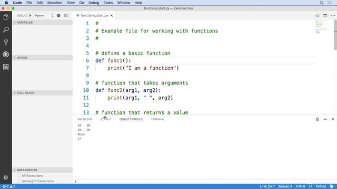Select the functions_start.py editor tab

[x=94, y=15]
